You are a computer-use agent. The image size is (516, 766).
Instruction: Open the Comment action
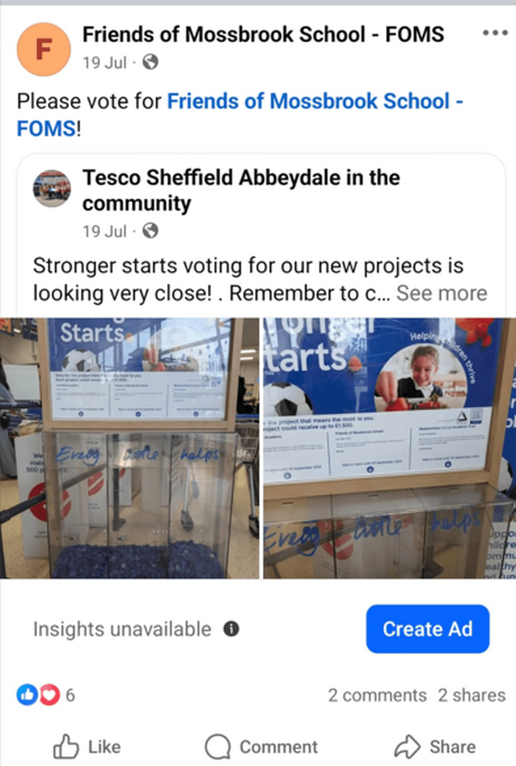coord(261,747)
